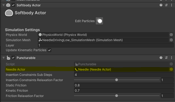Click the Insertion Constraints Sub Steps label
The image size is (175, 102).
pyautogui.click(x=29, y=75)
